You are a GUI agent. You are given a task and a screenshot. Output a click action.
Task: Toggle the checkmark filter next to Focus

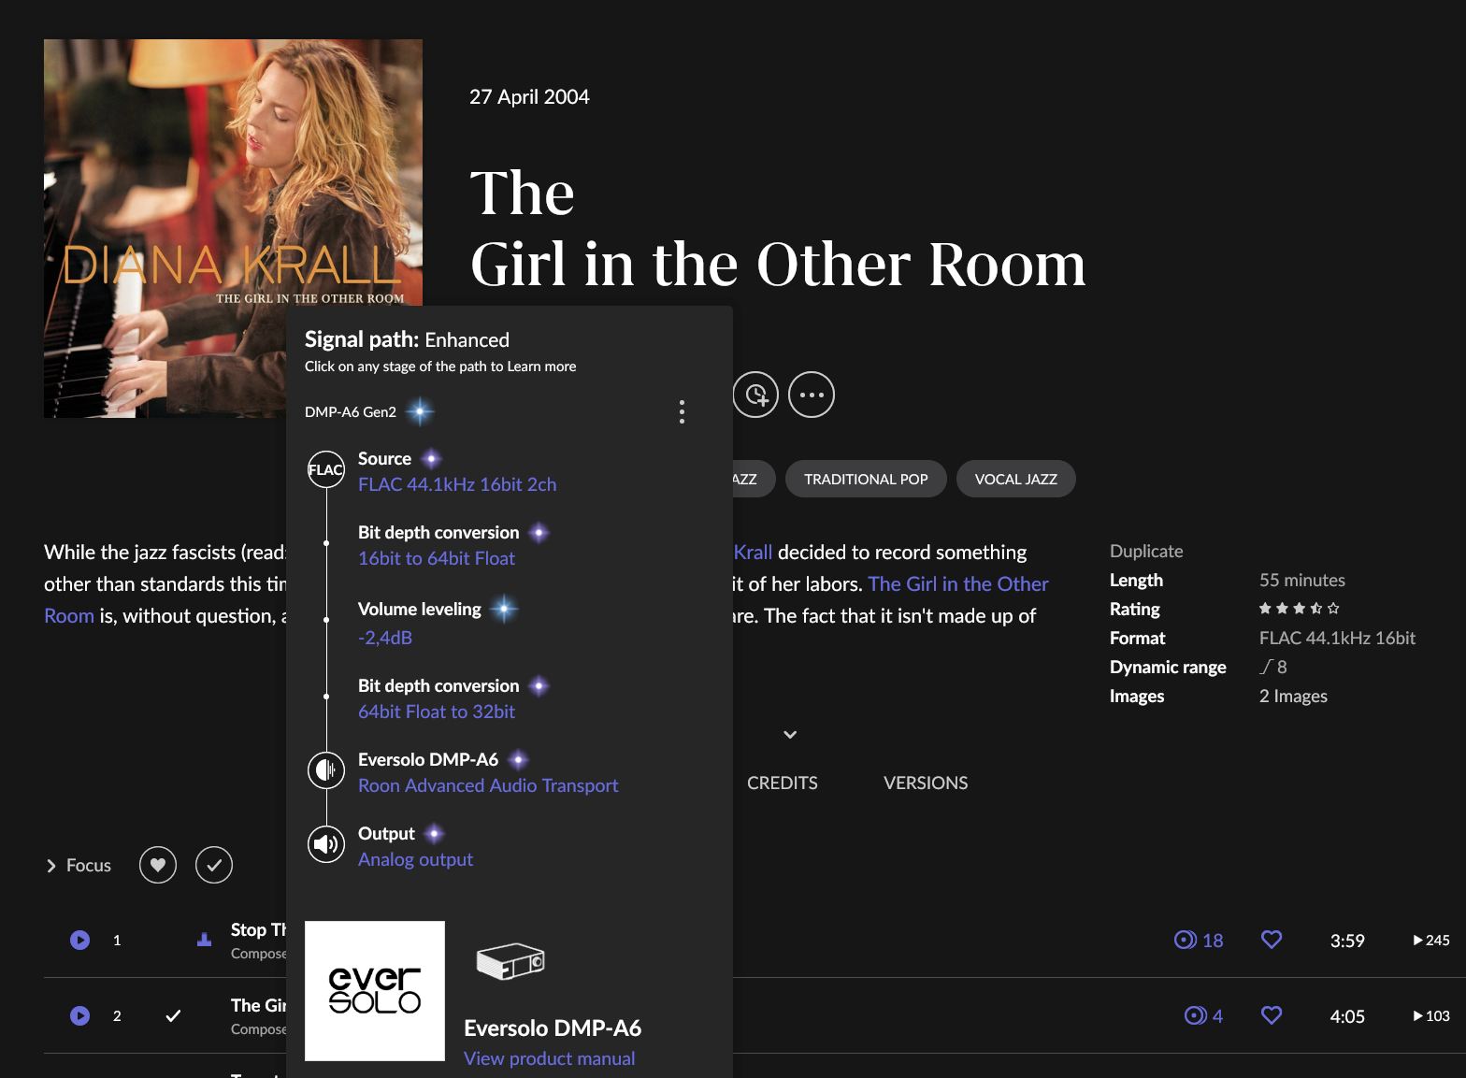(x=214, y=865)
